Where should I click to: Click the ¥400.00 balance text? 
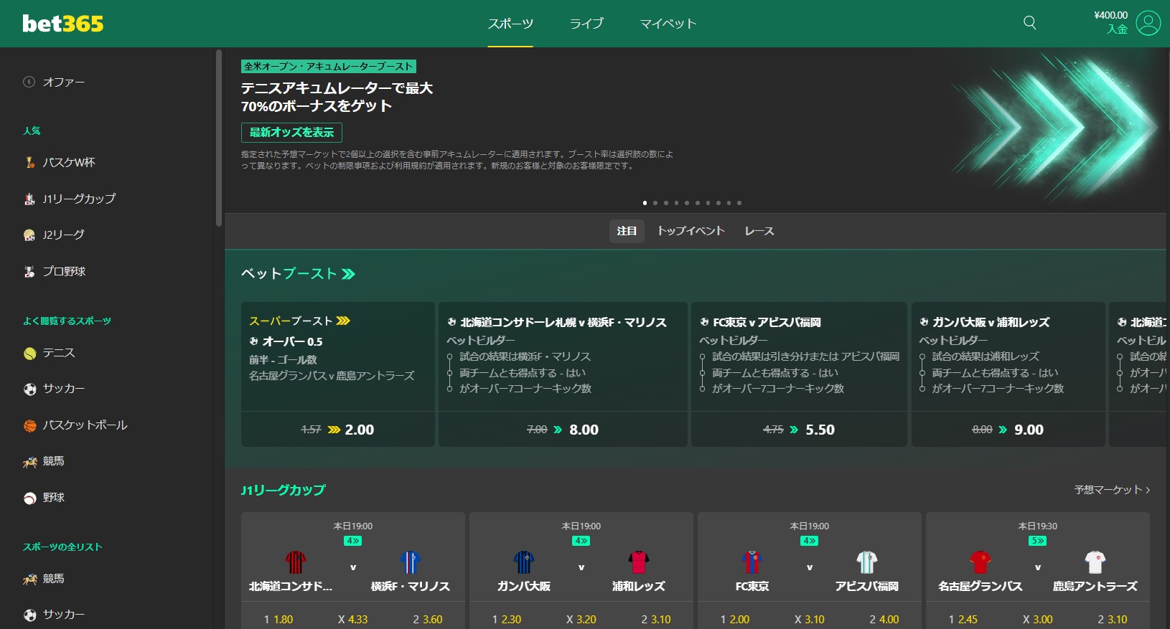[1110, 15]
